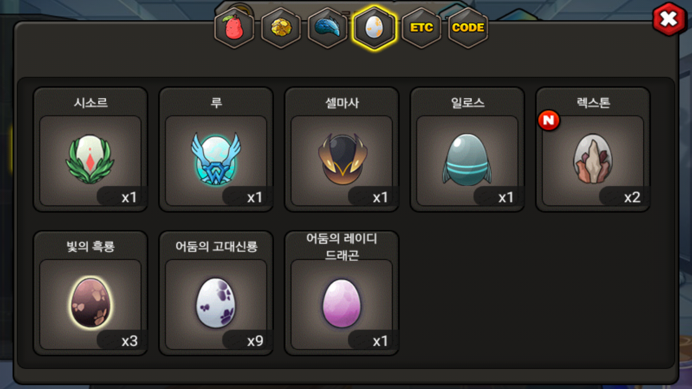Select the highlighted egg tab
692x389 pixels.
pyautogui.click(x=374, y=28)
